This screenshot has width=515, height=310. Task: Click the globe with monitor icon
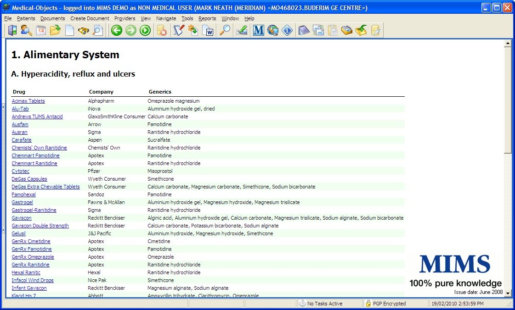[x=272, y=30]
